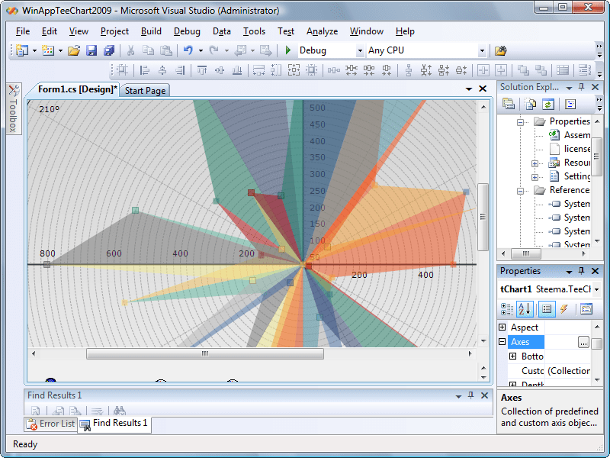610x458 pixels.
Task: Collapse the Axes property group
Action: [502, 341]
